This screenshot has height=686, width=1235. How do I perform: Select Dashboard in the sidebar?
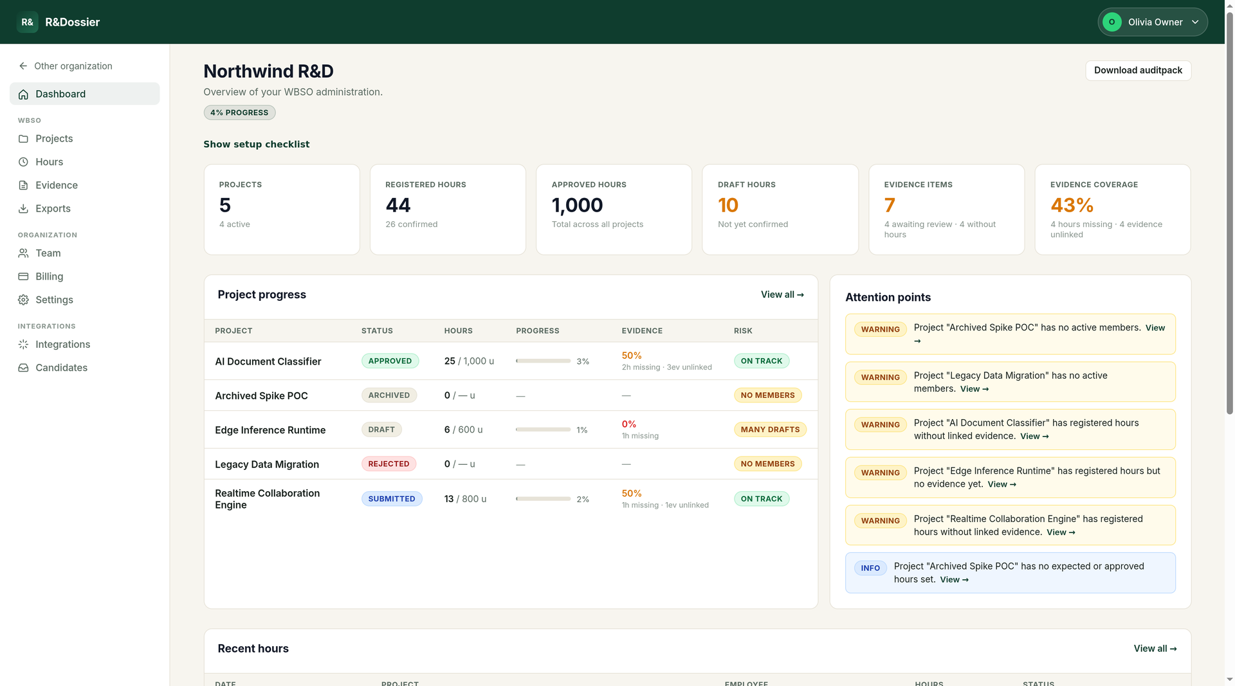[85, 94]
